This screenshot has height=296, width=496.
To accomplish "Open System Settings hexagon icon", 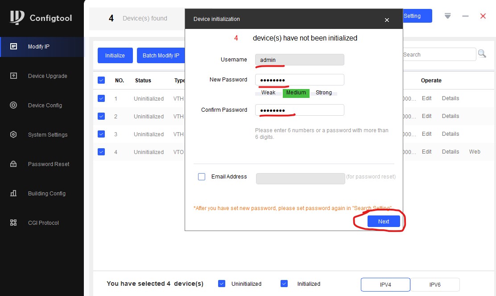I will click(x=13, y=134).
